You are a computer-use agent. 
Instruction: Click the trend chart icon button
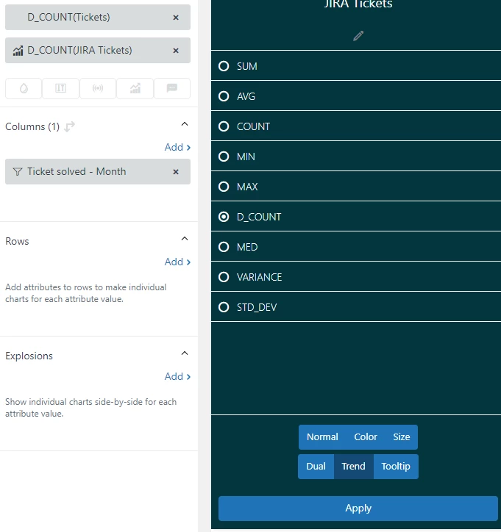[135, 89]
